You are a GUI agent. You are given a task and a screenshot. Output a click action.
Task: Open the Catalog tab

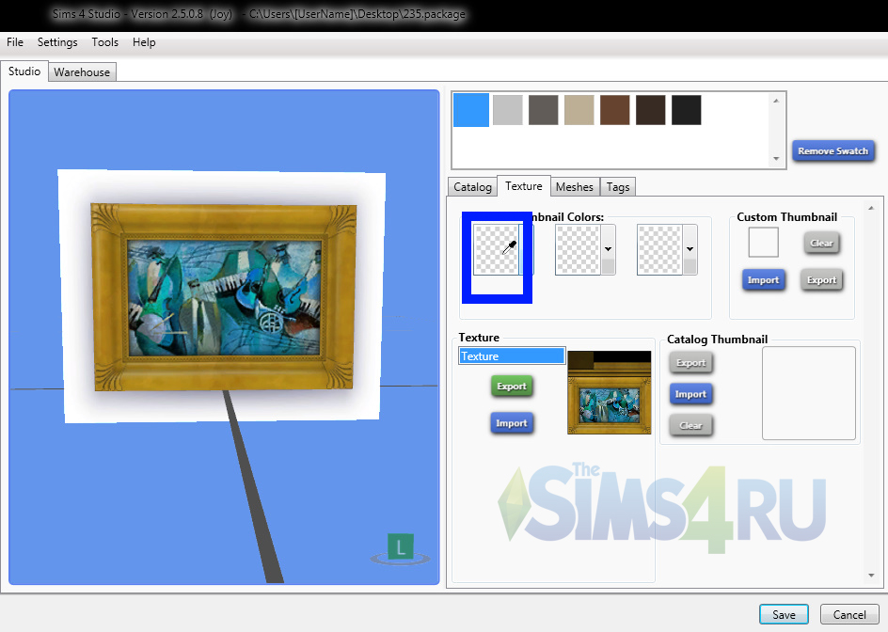tap(472, 187)
